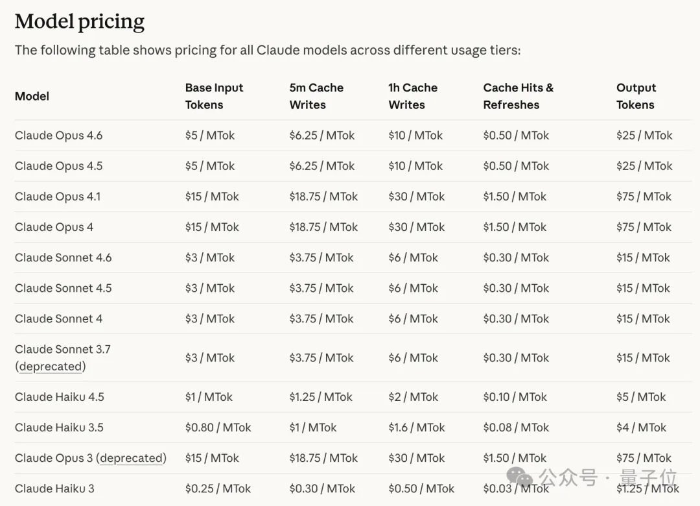The image size is (700, 506).
Task: Click the Model column header
Action: [32, 96]
